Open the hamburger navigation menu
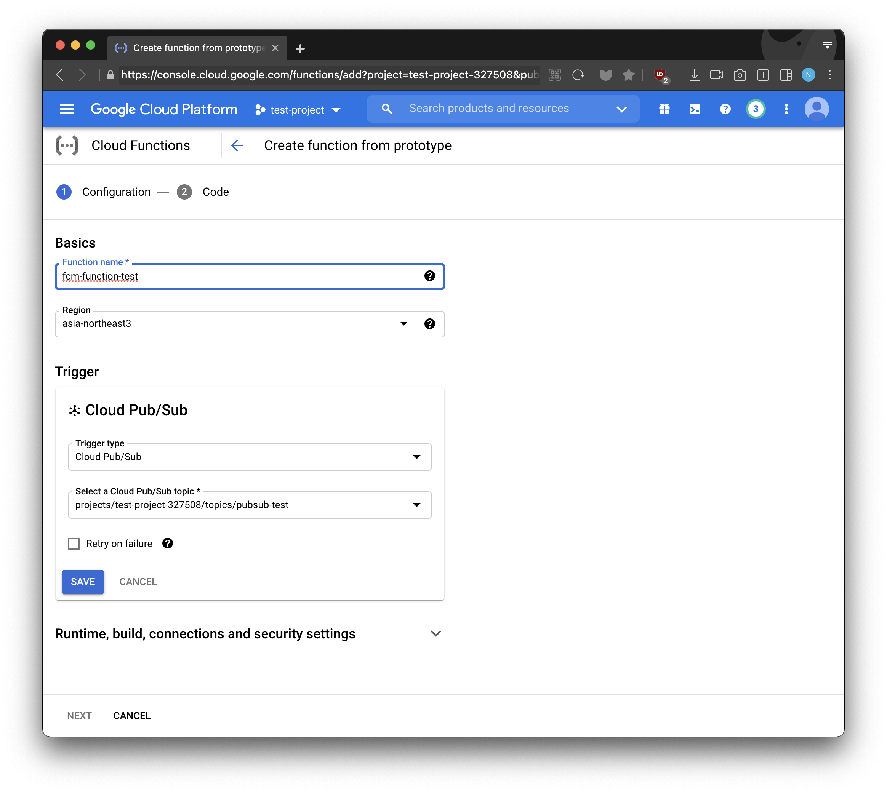The image size is (887, 793). pos(67,109)
